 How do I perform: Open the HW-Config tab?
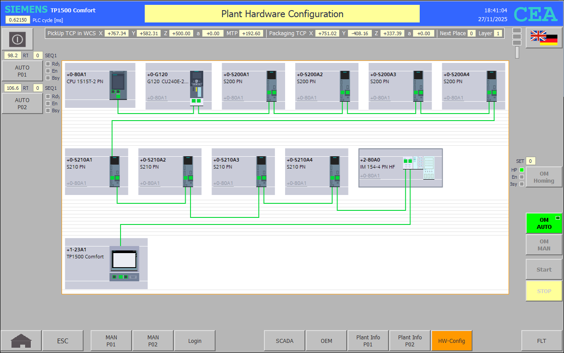pos(451,341)
